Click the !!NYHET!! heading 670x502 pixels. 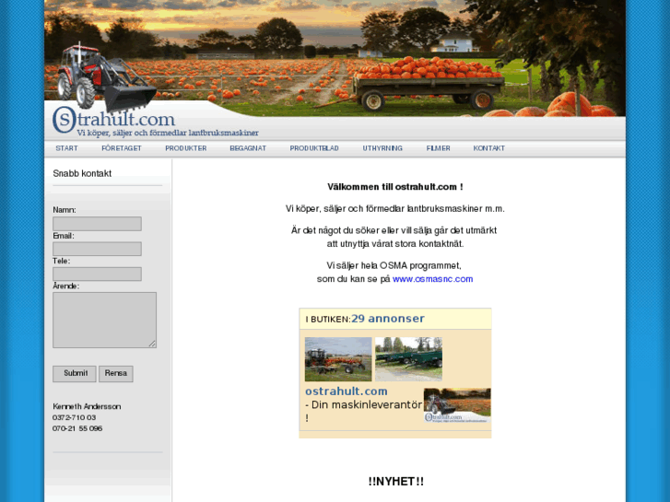tap(396, 482)
